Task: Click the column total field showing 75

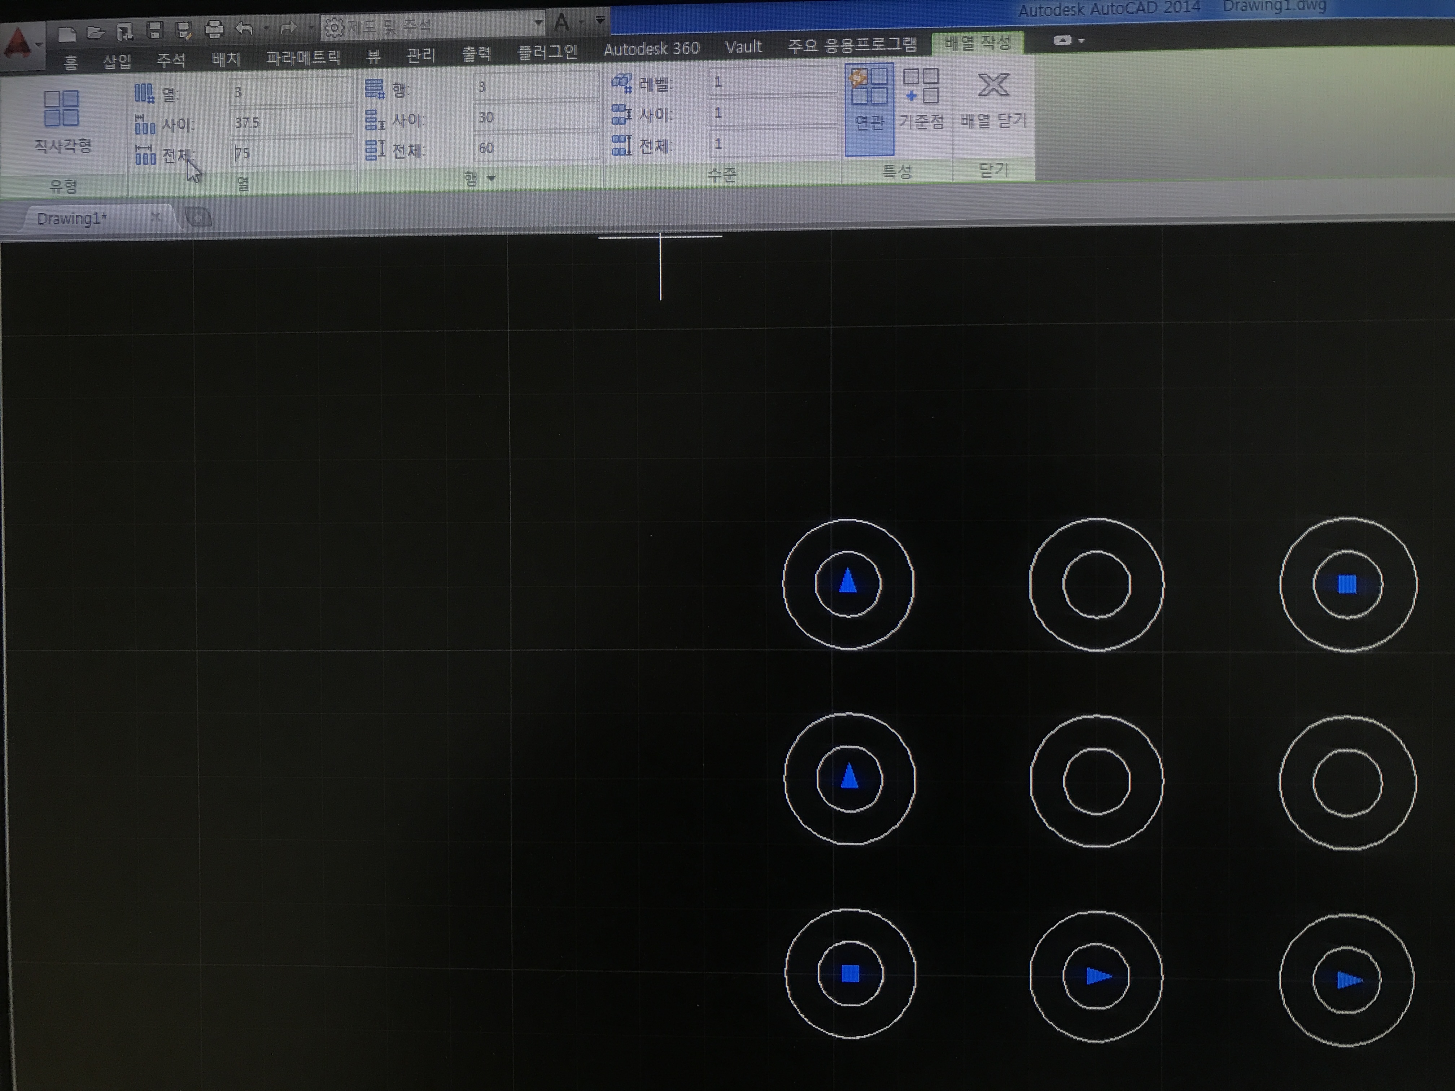Action: (291, 153)
